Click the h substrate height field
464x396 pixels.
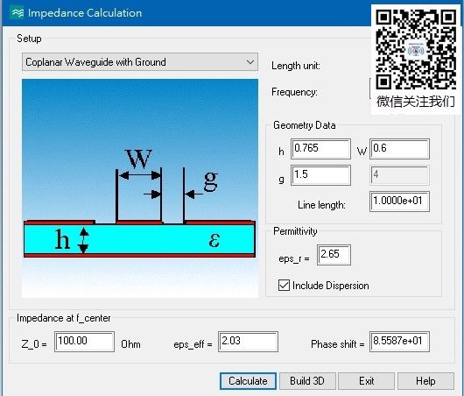[320, 148]
